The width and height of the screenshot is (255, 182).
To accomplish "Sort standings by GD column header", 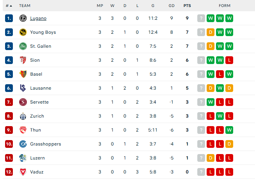I will (x=172, y=6).
